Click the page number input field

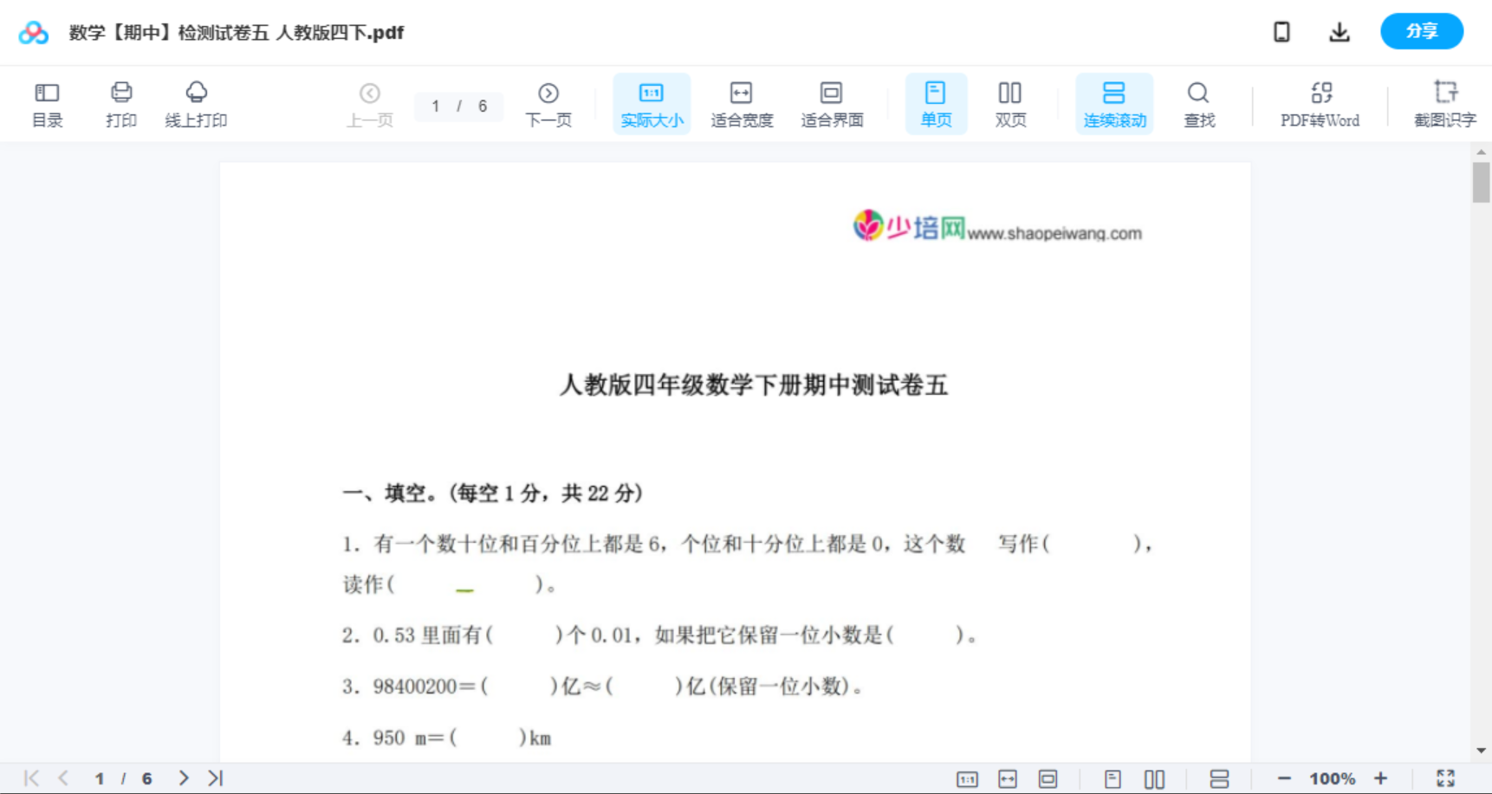coord(437,106)
